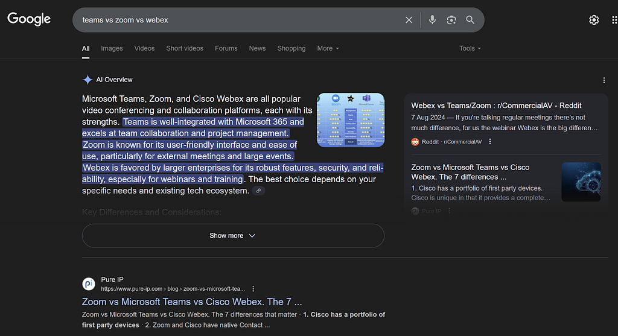The height and width of the screenshot is (336, 618).
Task: Expand AI Overview with Show more
Action: (233, 235)
